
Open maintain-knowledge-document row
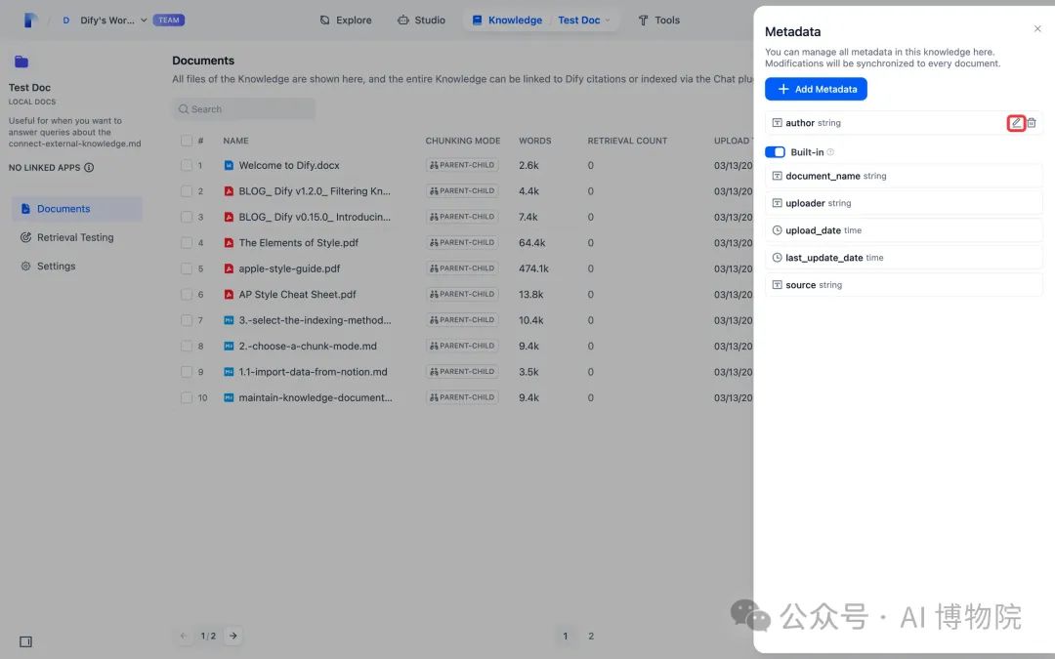pyautogui.click(x=315, y=397)
